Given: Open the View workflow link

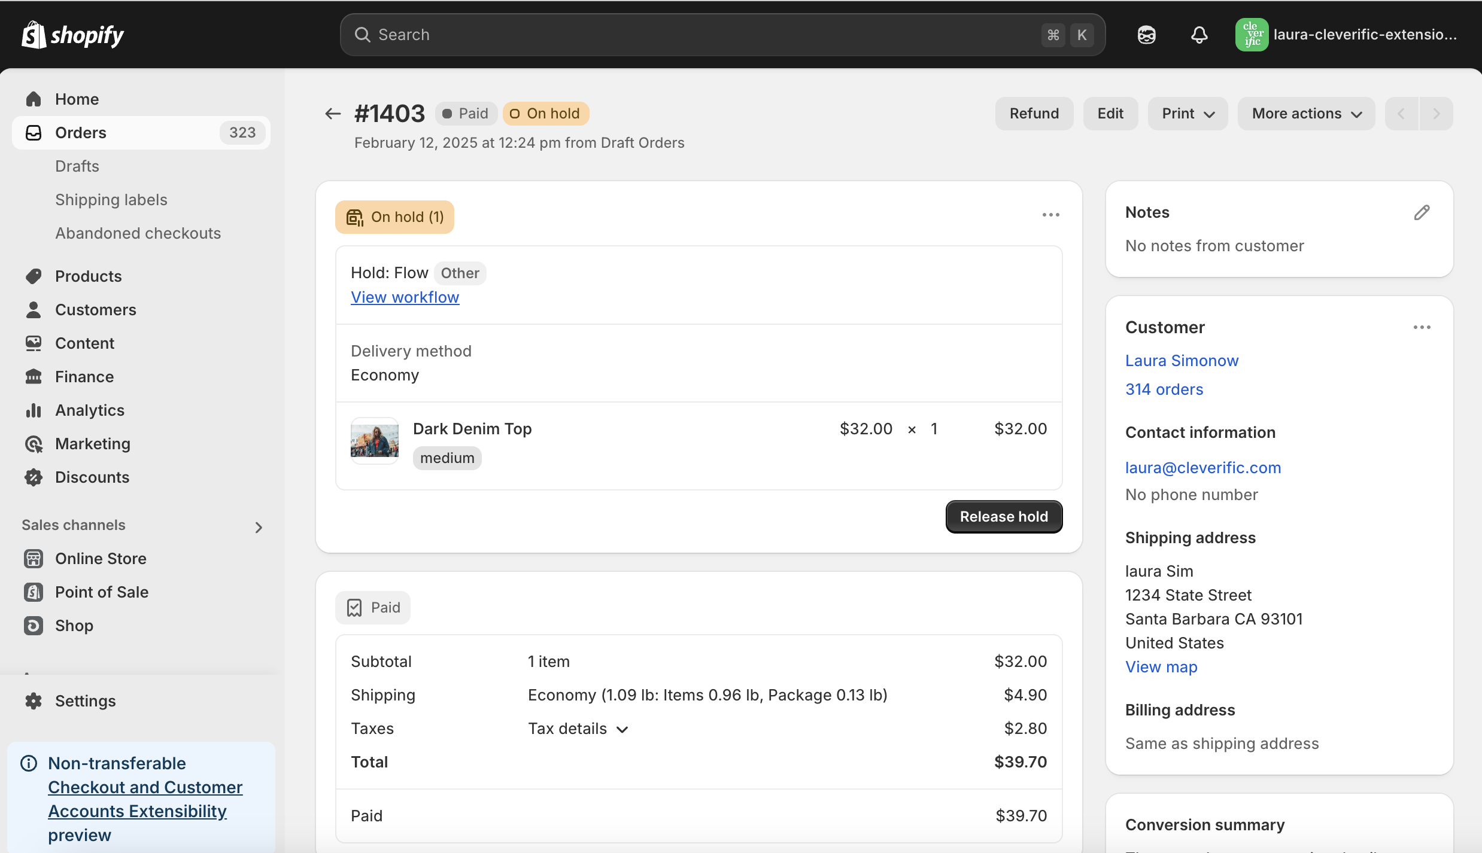Looking at the screenshot, I should coord(405,297).
